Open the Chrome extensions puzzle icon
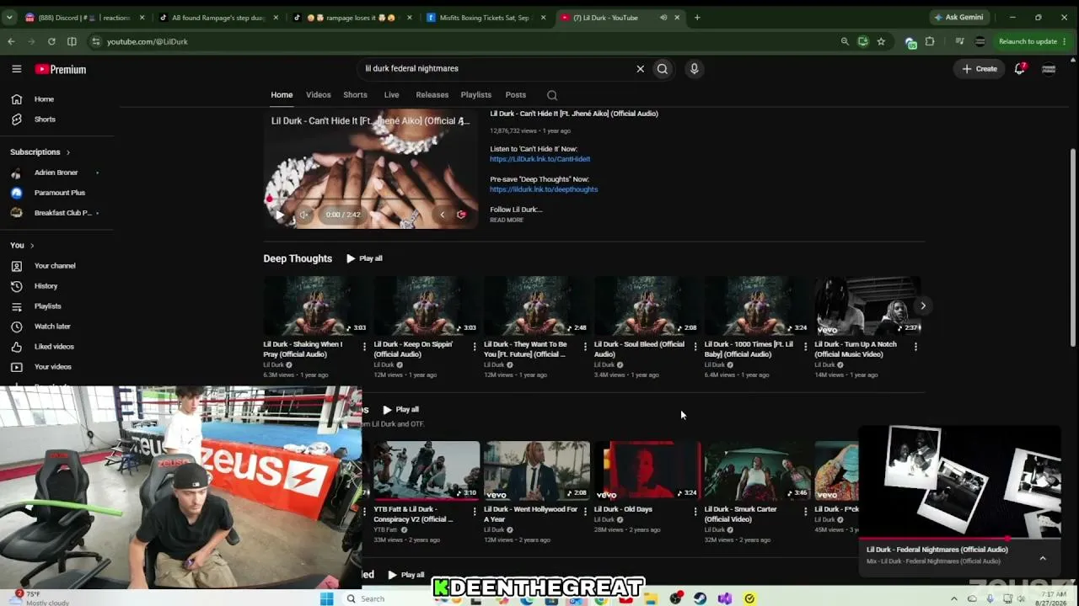 [930, 41]
